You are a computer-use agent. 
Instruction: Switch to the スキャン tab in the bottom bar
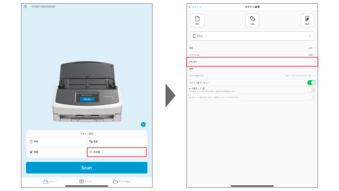click(50, 181)
